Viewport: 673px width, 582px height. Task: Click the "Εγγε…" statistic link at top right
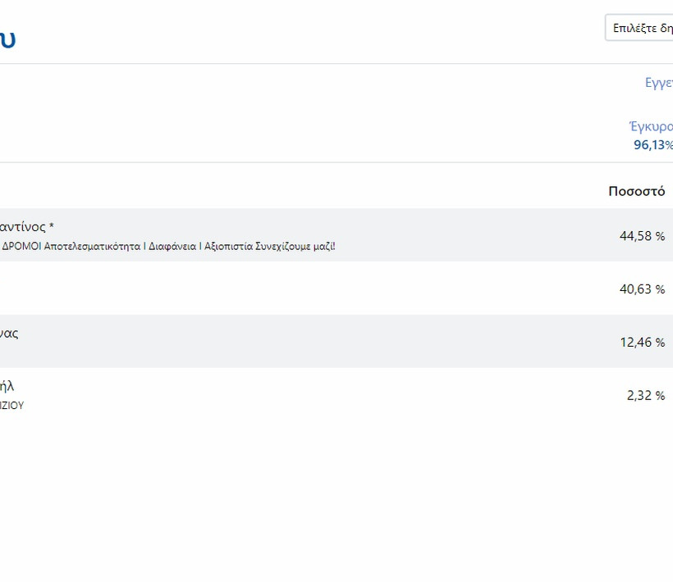click(x=658, y=83)
